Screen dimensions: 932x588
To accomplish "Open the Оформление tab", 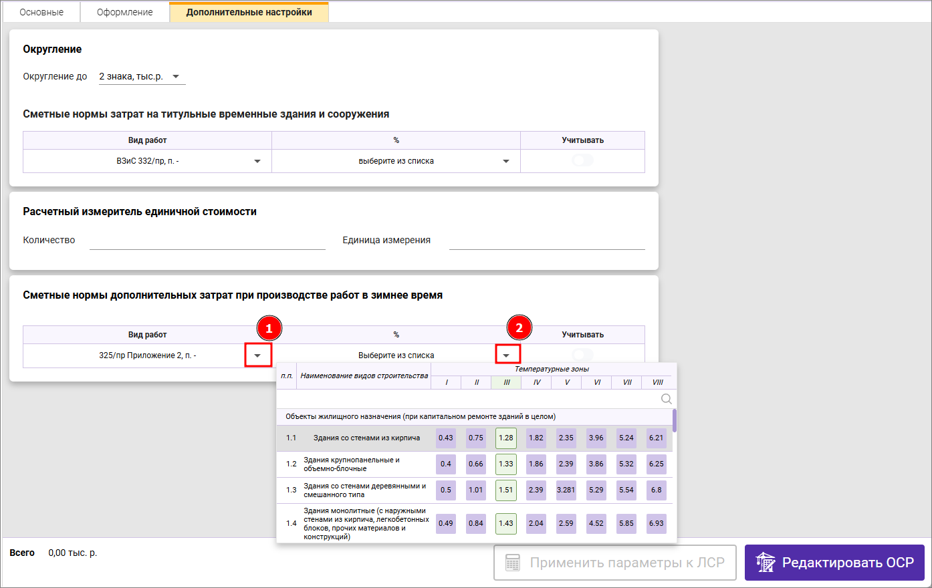I will point(124,12).
